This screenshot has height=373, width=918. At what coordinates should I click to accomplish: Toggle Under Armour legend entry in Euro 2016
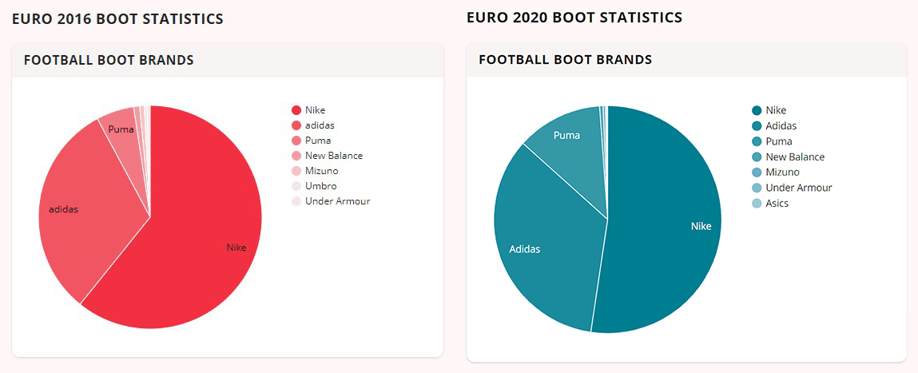click(x=337, y=201)
